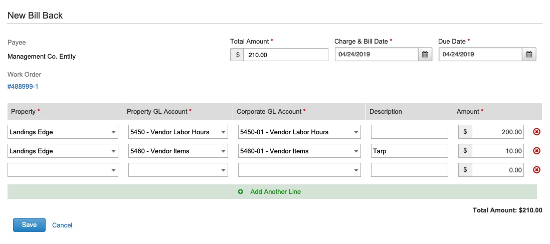Screen dimensions: 550x244
Task: Expand the empty third row Property dropdown
Action: 63,170
